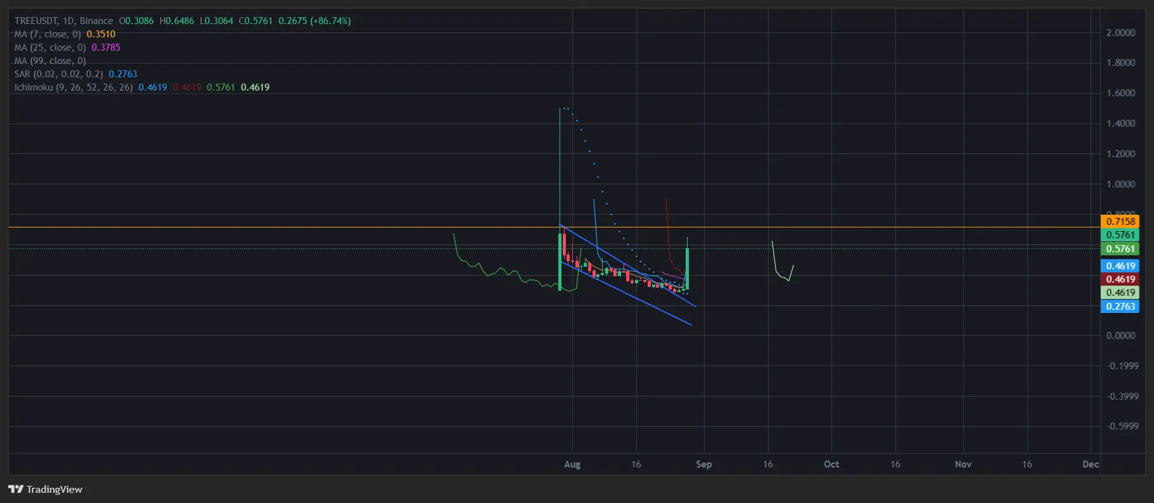Click the 1.0000 price axis value
1154x503 pixels.
coord(1120,184)
